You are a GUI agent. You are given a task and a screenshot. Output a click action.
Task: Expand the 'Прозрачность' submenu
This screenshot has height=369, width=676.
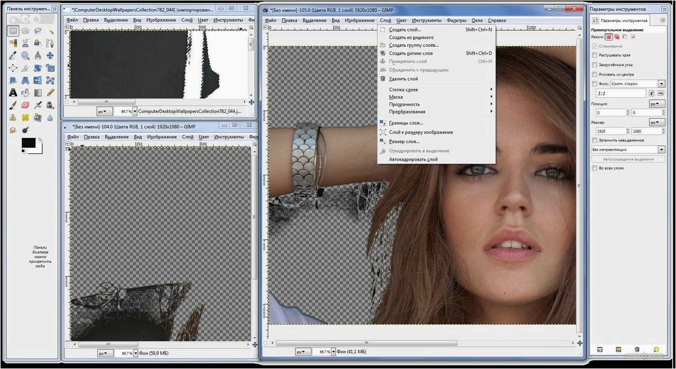coord(437,104)
